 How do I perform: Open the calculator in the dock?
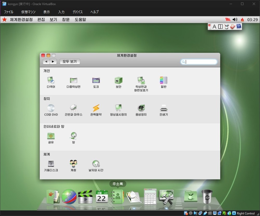150,197
